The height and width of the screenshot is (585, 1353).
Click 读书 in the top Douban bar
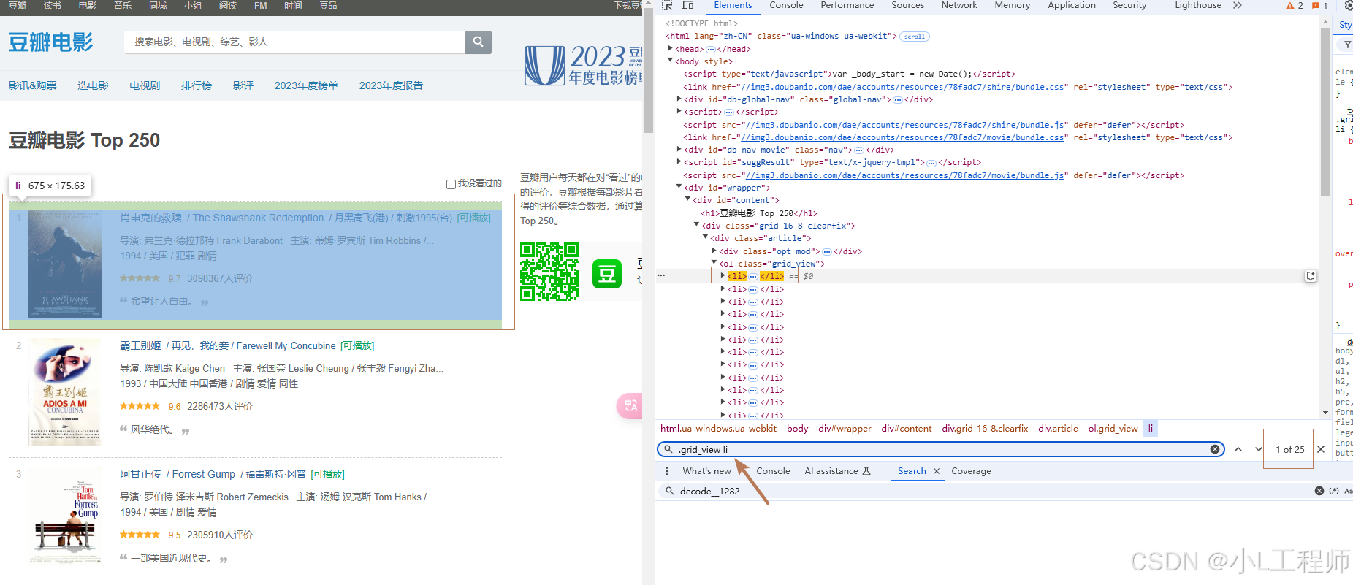coord(53,6)
